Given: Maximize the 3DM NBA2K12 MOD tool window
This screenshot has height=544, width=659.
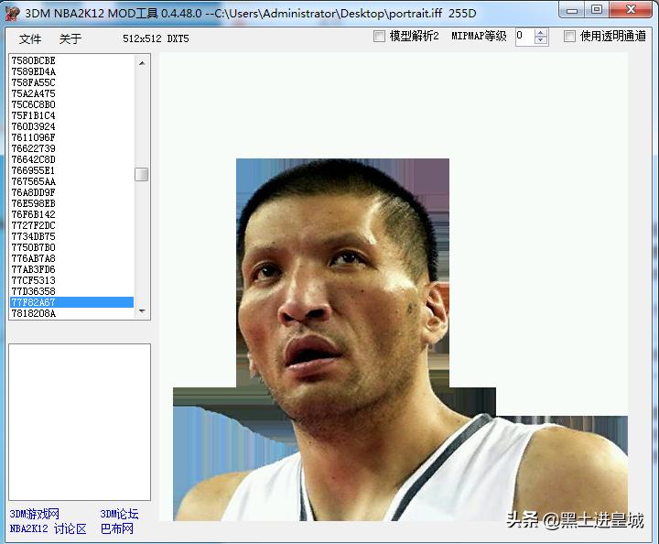Looking at the screenshot, I should coord(597,10).
